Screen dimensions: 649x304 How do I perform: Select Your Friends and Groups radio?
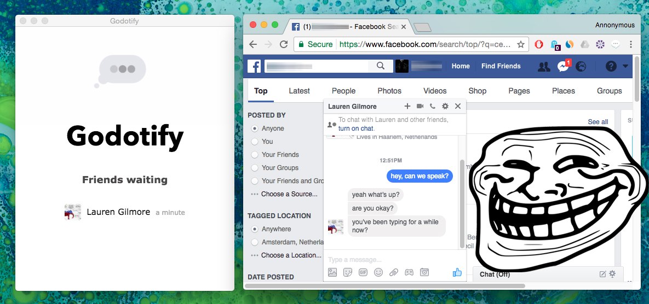click(255, 181)
